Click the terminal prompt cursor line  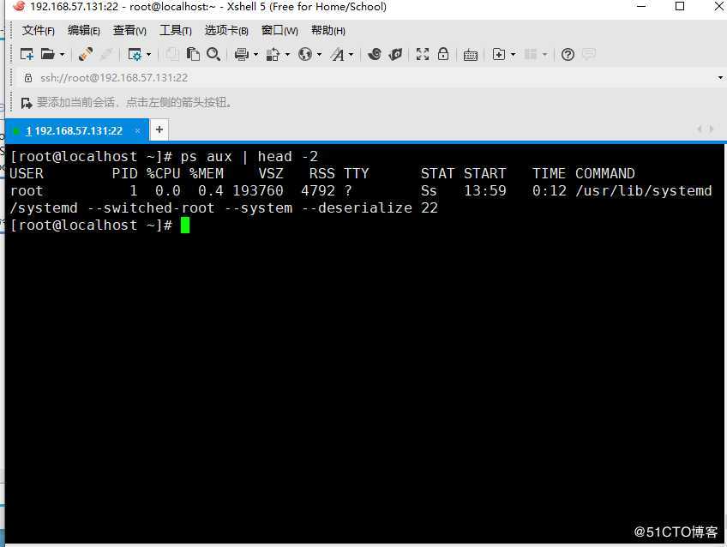[x=99, y=225]
